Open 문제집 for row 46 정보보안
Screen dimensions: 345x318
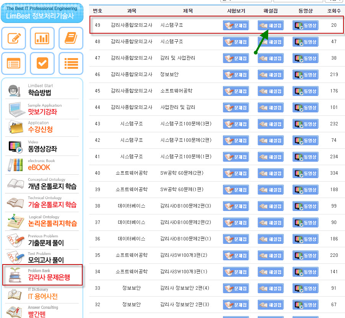236,75
